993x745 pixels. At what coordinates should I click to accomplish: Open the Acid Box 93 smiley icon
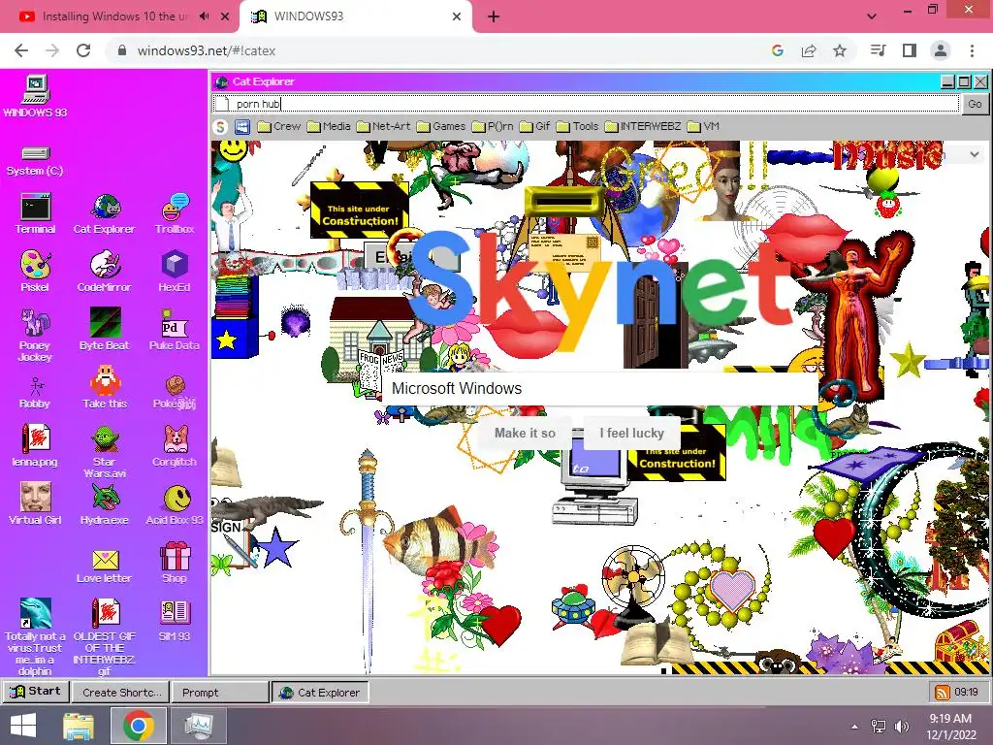click(x=175, y=504)
